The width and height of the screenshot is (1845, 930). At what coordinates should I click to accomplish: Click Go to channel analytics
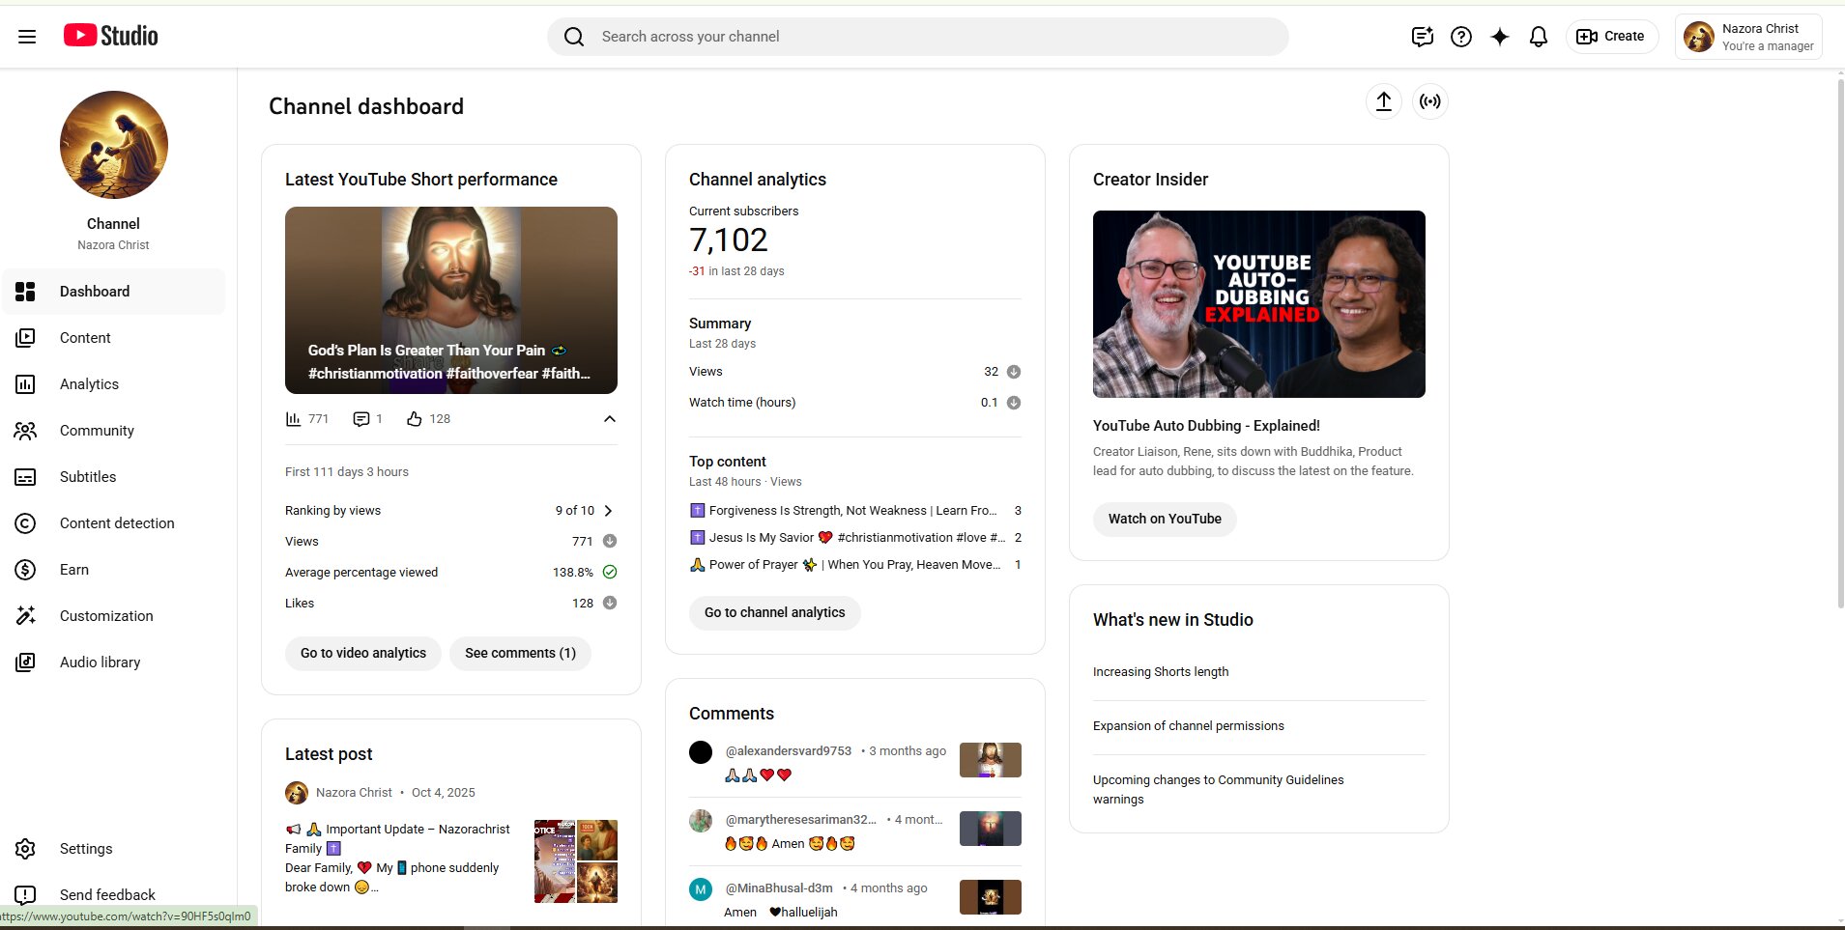[774, 612]
